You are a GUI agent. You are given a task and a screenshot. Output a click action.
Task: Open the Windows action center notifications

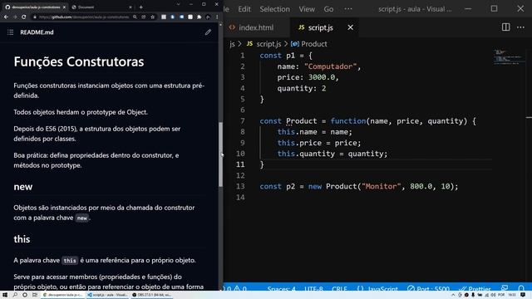523,295
